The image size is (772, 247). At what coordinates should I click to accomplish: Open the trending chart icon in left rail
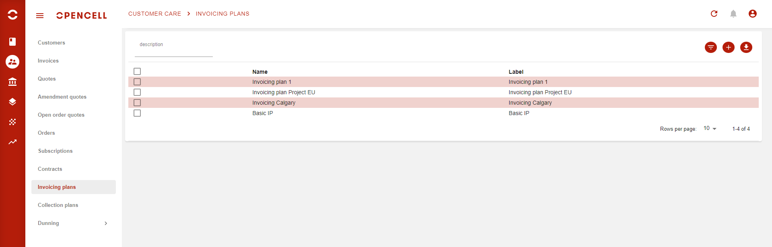point(12,142)
